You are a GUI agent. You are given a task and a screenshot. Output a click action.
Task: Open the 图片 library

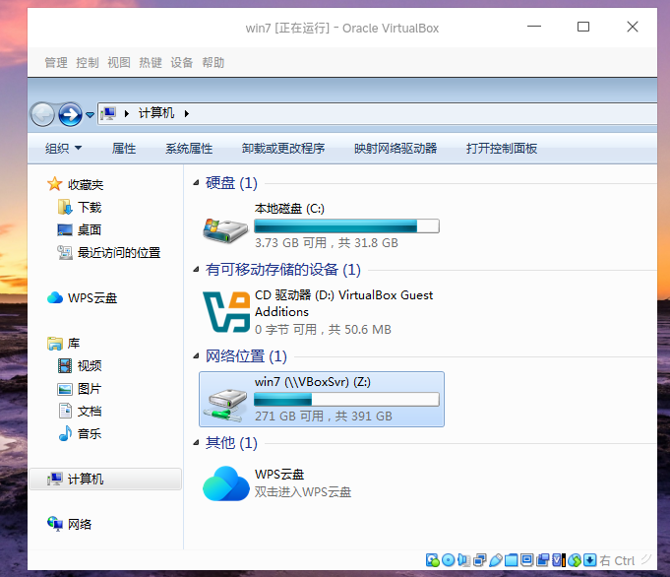[90, 389]
